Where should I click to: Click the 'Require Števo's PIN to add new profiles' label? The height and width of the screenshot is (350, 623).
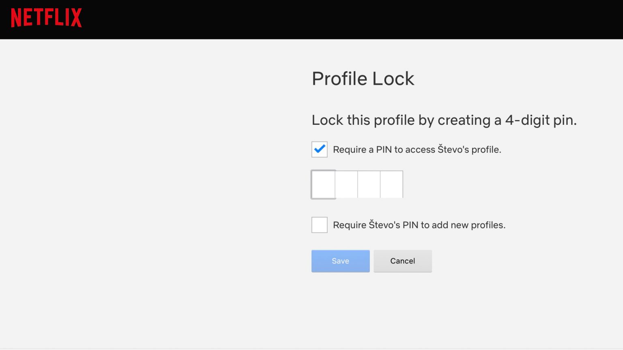click(x=419, y=225)
